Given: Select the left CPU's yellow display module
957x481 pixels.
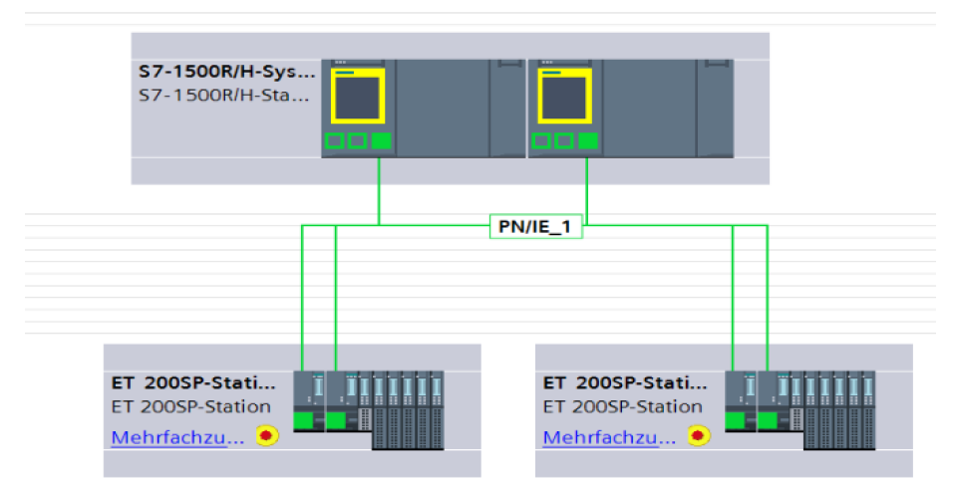Looking at the screenshot, I should tap(358, 96).
